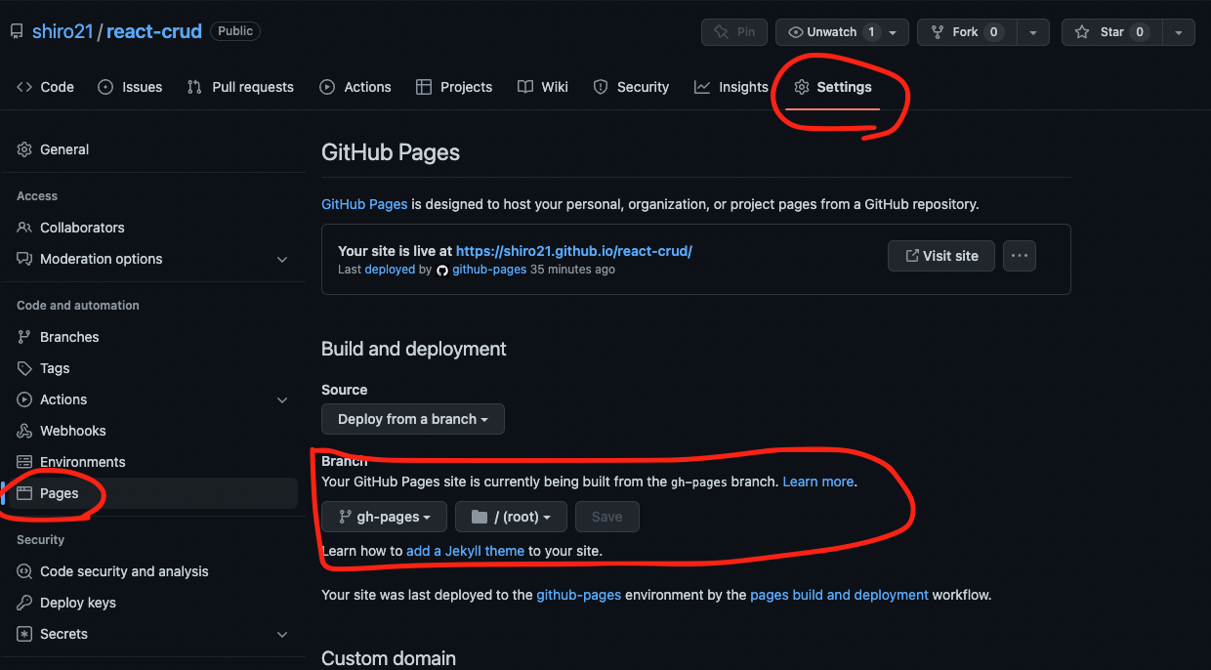Click the Deploy keys key icon
1211x670 pixels.
coord(24,603)
